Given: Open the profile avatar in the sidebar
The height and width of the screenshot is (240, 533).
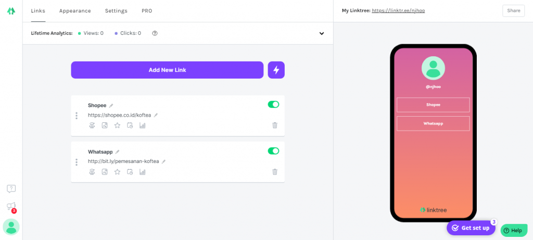Looking at the screenshot, I should 11,227.
